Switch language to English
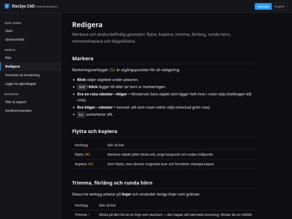This screenshot has width=292, height=219. coord(279,6)
